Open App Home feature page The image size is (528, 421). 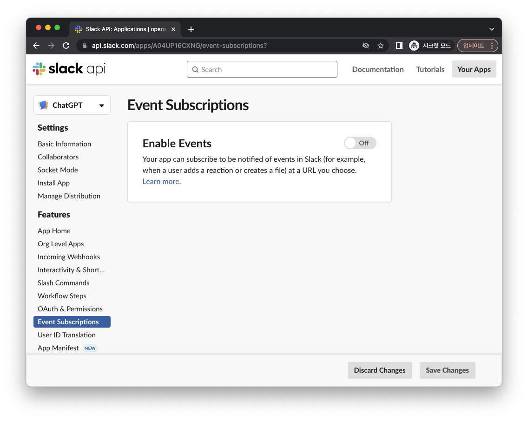point(54,231)
